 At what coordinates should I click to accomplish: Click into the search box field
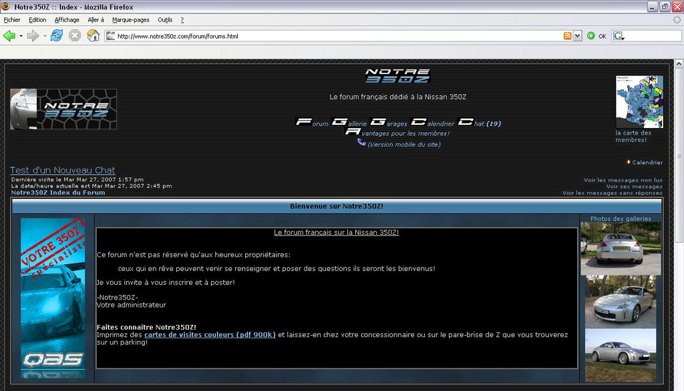tap(653, 36)
